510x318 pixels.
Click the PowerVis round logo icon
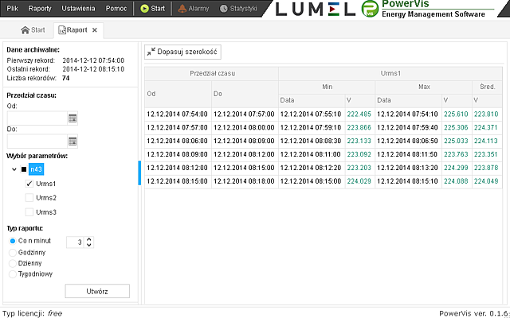click(x=370, y=9)
